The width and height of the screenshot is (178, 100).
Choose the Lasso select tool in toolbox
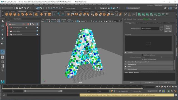click(3, 26)
